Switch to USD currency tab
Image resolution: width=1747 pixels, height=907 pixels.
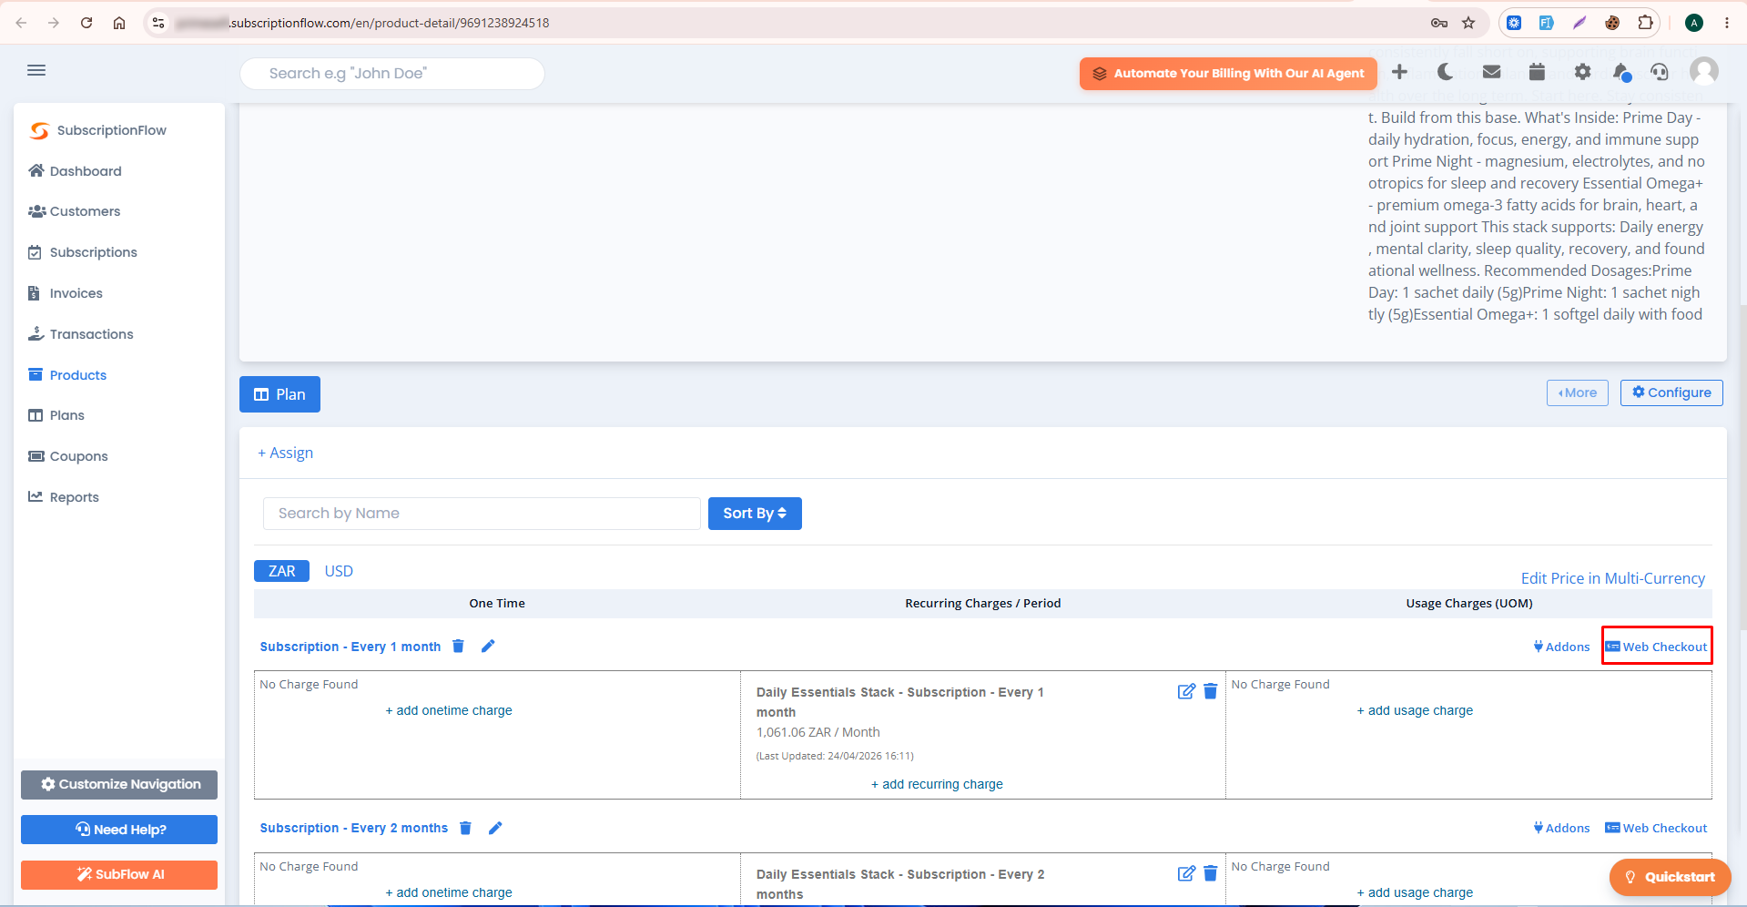coord(339,571)
